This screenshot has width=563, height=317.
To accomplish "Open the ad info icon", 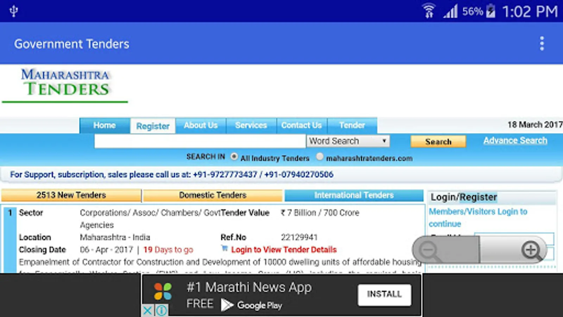I will 162,310.
